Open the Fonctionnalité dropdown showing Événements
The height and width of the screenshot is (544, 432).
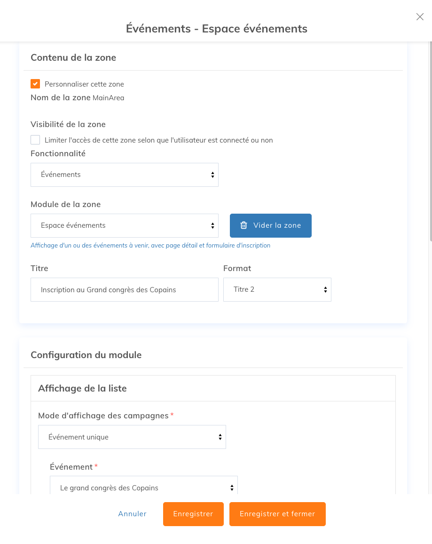[x=125, y=175]
